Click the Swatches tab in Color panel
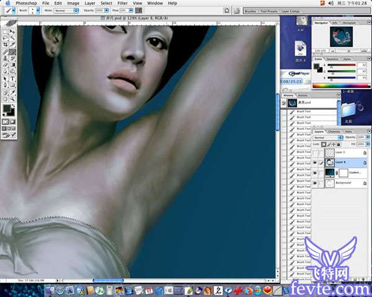This screenshot has width=372, height=297. [334, 60]
